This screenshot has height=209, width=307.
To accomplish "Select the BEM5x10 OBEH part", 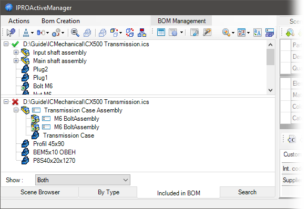I will (x=54, y=152).
